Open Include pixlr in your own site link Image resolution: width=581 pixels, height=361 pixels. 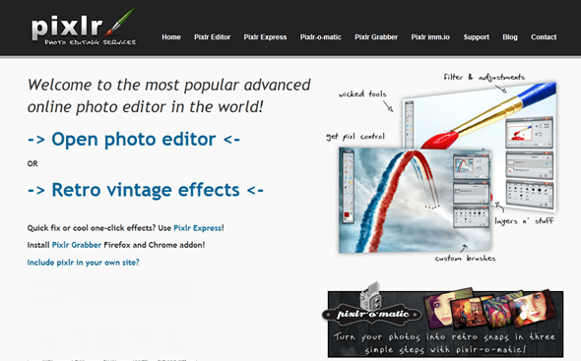(83, 263)
